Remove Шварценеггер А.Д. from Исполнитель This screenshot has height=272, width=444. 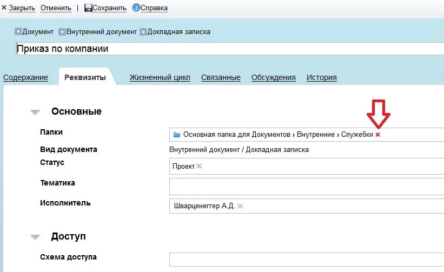240,206
